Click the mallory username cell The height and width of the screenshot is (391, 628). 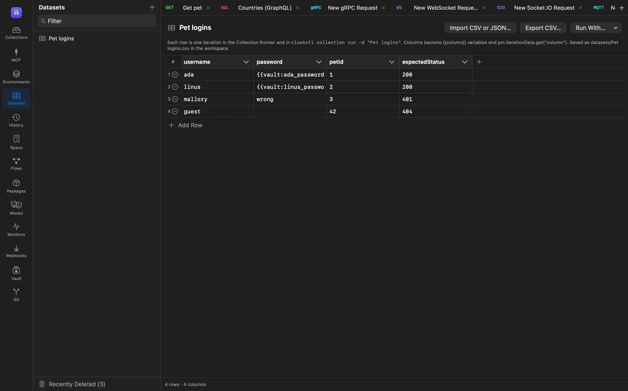[x=217, y=99]
